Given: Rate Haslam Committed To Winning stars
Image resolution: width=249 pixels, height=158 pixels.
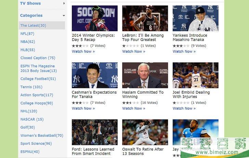Looking at the screenshot, I should tap(131, 103).
